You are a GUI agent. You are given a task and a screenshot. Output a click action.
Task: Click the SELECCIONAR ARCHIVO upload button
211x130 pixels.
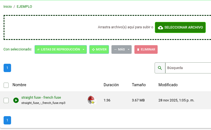[x=180, y=27]
